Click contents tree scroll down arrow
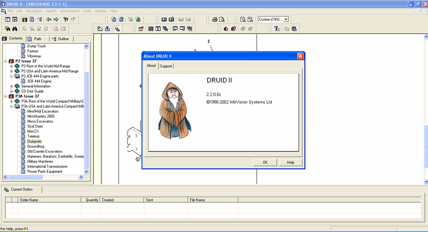The height and width of the screenshot is (232, 428). tap(86, 172)
